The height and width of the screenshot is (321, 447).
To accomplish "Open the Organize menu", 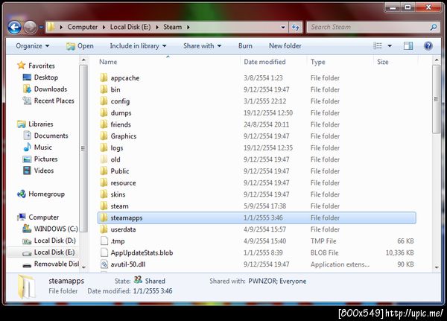I will [x=33, y=46].
